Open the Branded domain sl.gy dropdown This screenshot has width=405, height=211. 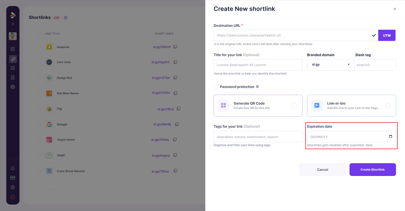[330, 65]
